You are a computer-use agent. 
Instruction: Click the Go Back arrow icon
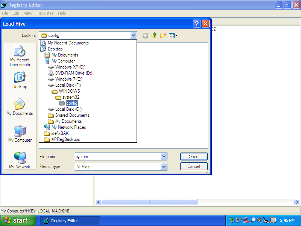point(145,35)
